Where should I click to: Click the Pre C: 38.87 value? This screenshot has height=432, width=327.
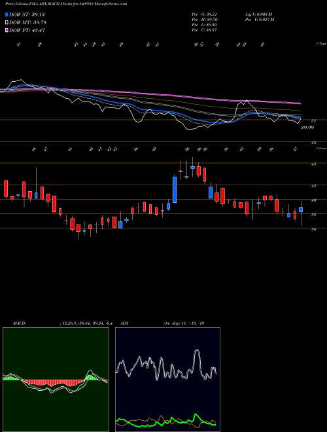tap(205, 30)
